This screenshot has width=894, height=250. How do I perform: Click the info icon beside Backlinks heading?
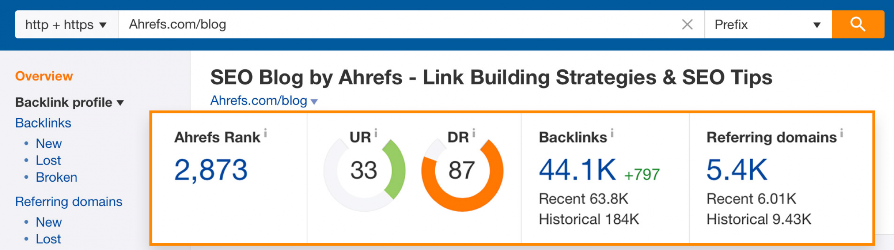point(612,133)
